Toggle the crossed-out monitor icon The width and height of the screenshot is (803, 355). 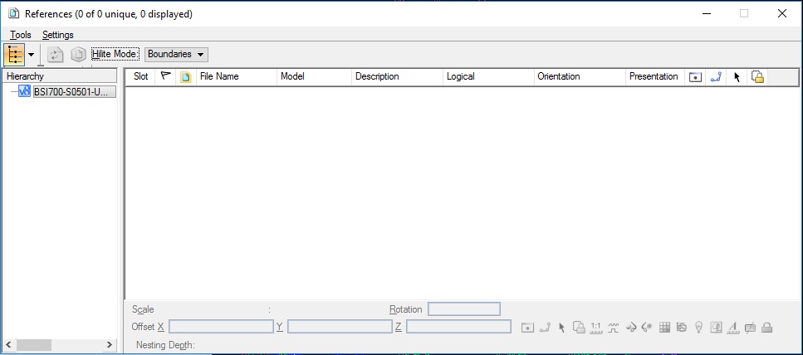click(750, 328)
